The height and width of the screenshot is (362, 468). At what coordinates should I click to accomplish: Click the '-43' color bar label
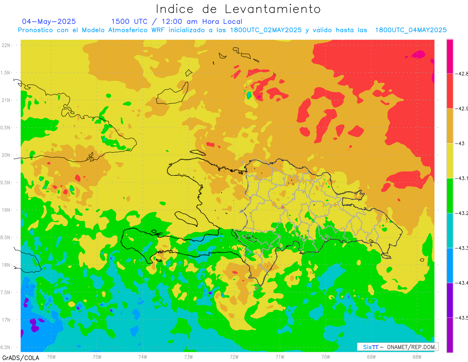coord(460,143)
